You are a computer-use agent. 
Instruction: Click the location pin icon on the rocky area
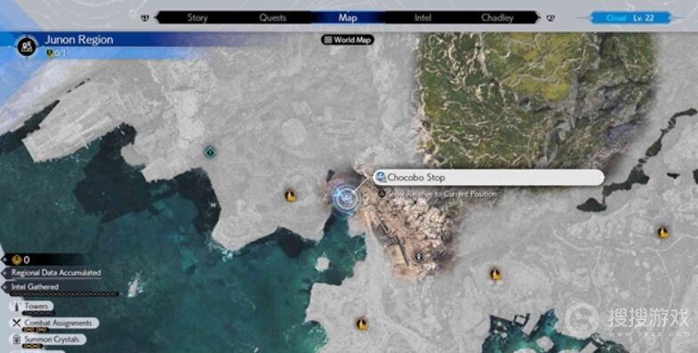click(x=418, y=256)
